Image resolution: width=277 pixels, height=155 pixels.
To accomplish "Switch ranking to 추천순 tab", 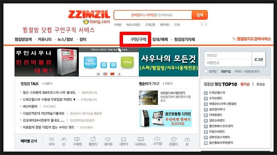I will pyautogui.click(x=260, y=84).
